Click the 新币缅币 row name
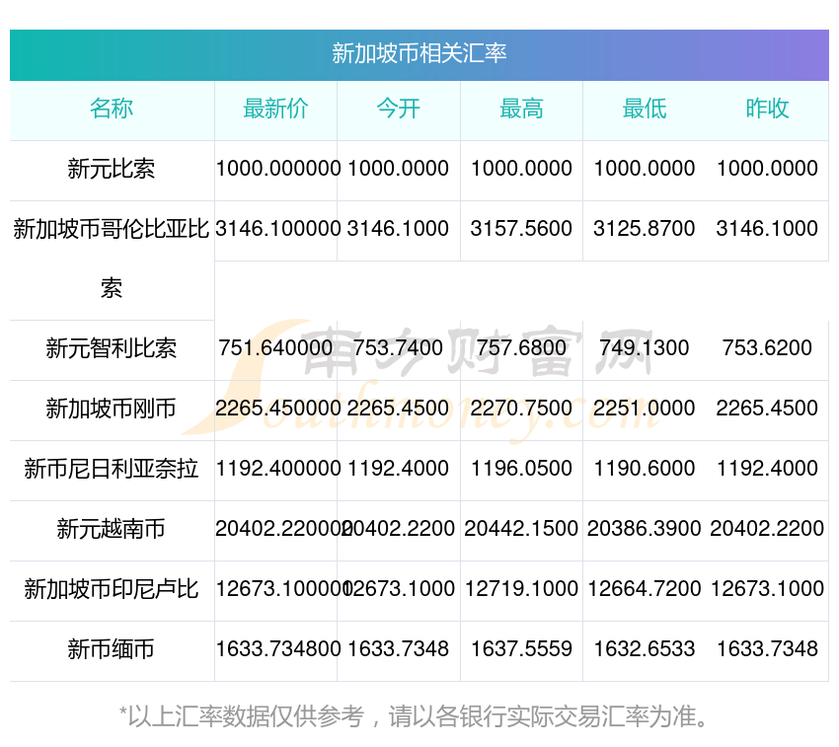The width and height of the screenshot is (839, 747). point(112,649)
